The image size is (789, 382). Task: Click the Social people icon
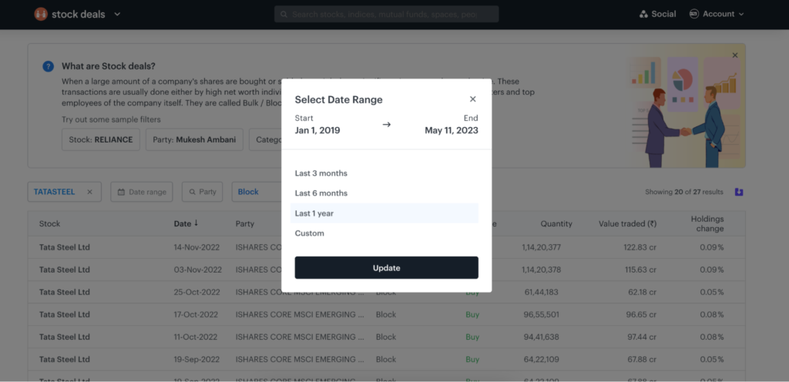click(643, 14)
